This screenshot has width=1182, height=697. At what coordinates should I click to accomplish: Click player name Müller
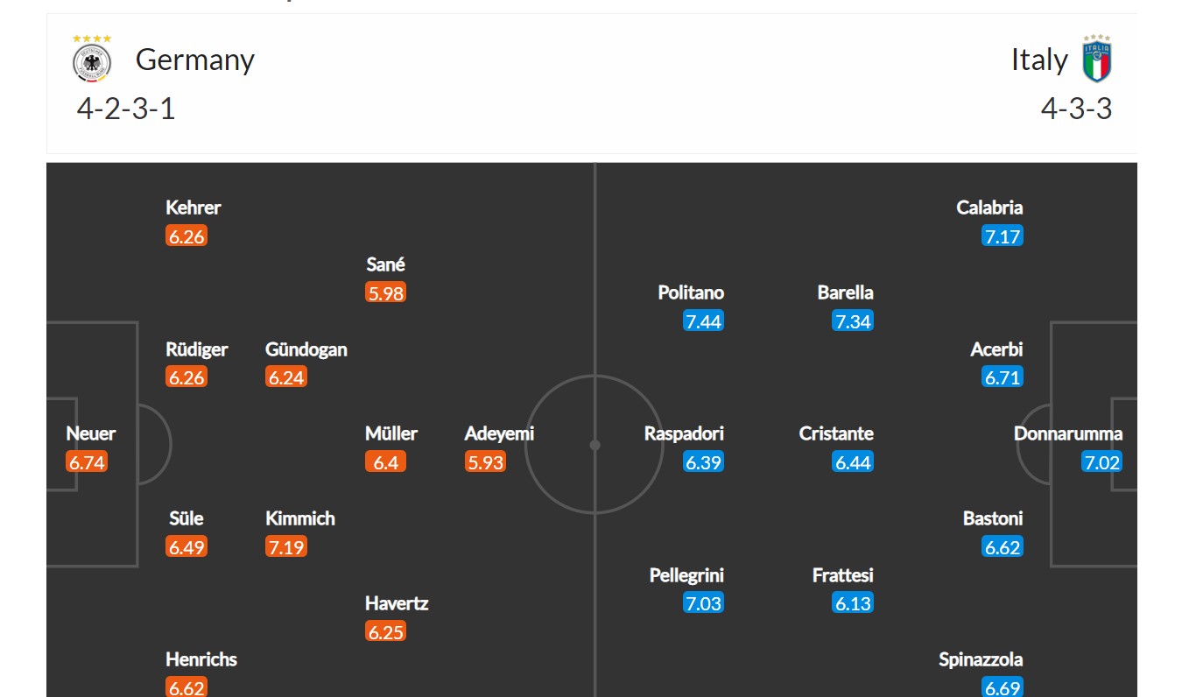391,433
